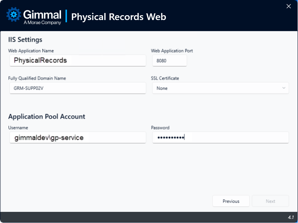Open the SSL Certificate dropdown
Viewport: 298px width, 223px height.
[220, 88]
